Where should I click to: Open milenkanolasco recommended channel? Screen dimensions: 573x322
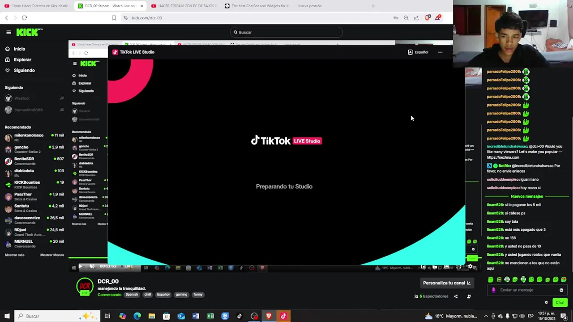pyautogui.click(x=34, y=137)
